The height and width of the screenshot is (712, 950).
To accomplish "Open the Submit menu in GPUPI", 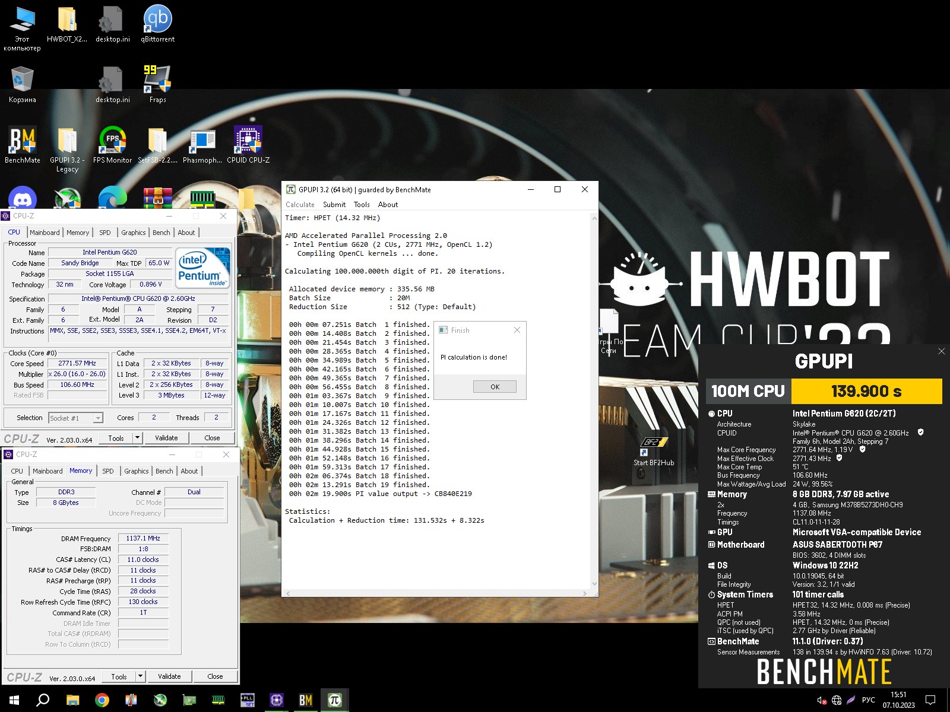I will pyautogui.click(x=334, y=205).
